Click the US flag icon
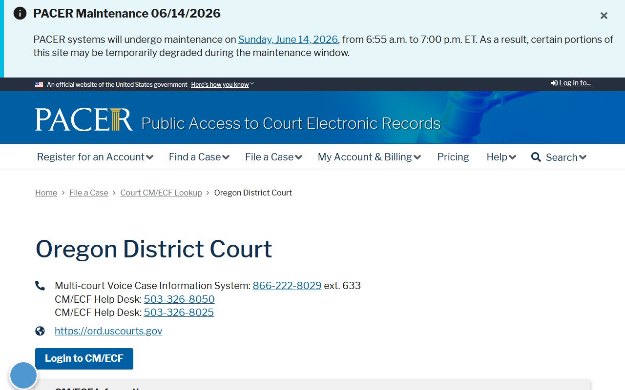 point(39,84)
